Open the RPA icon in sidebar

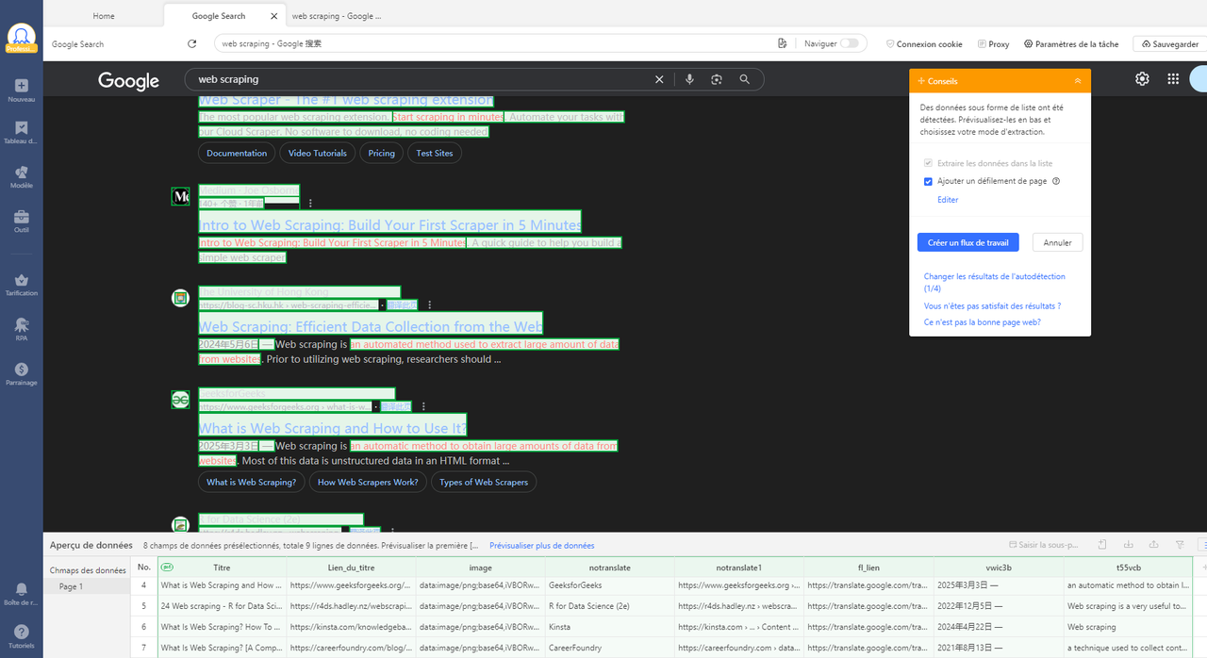point(21,324)
